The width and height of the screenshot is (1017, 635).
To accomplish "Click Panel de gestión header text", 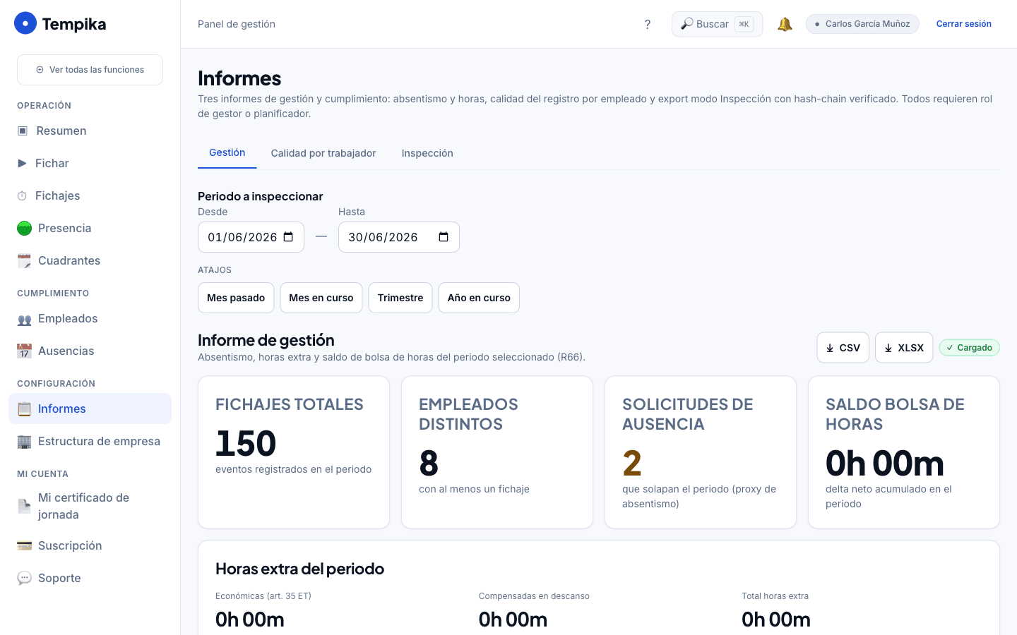I will (237, 24).
